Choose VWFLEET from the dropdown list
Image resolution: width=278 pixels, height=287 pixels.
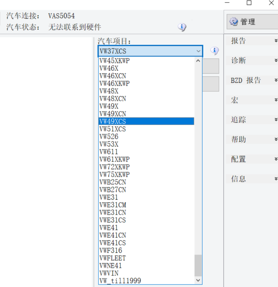coord(113,258)
